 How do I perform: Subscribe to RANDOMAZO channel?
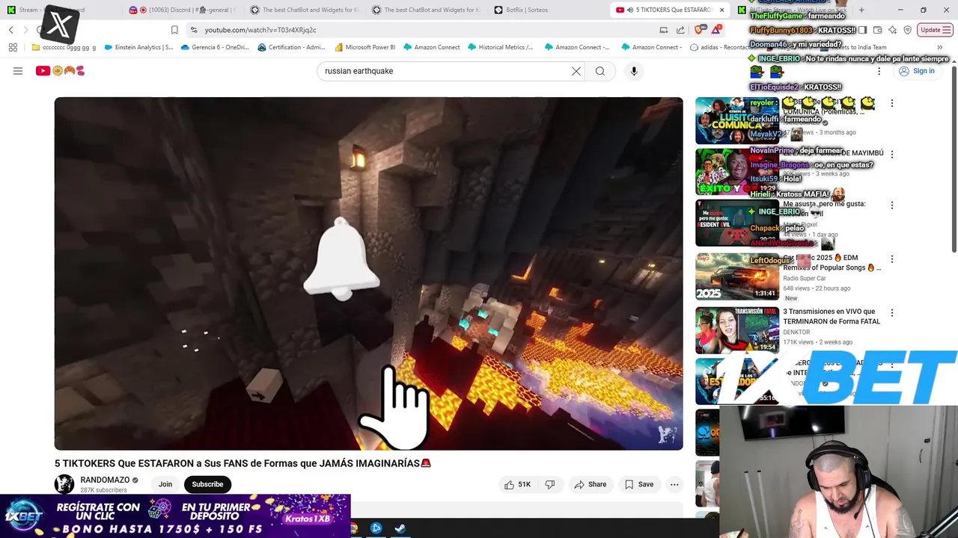click(207, 484)
